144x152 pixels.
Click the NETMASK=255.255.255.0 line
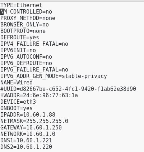[x=34, y=121]
